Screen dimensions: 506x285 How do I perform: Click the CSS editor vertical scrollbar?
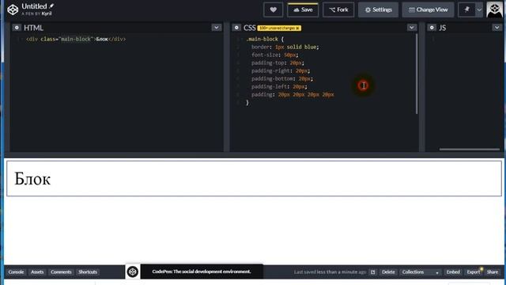417,74
